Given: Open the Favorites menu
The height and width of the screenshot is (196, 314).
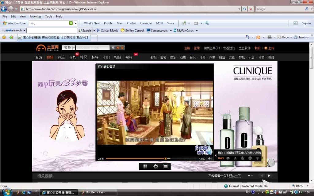Looking at the screenshot, I should point(35,16).
